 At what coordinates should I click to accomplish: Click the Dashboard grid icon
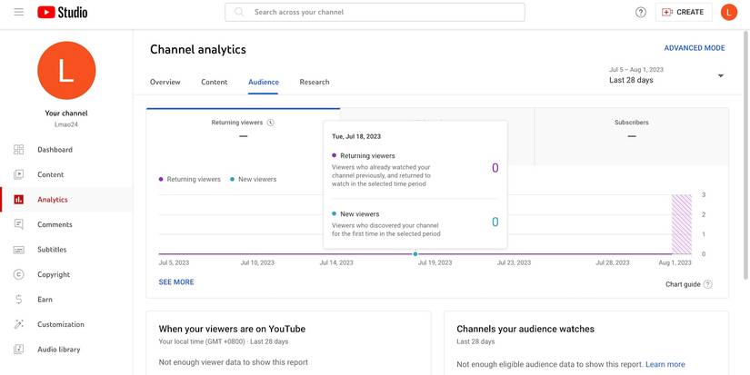point(19,150)
